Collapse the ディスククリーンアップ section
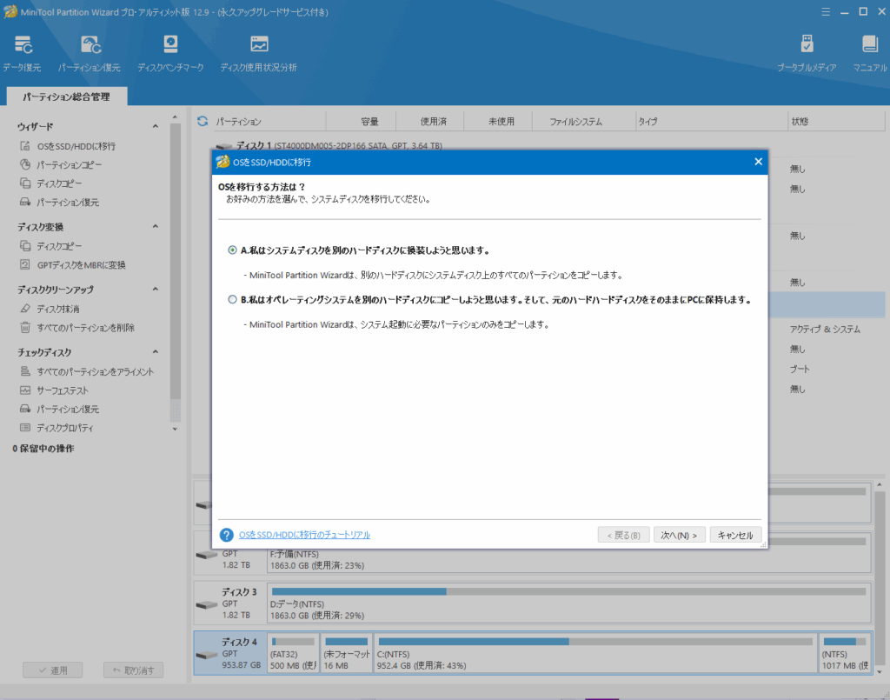Screen dimensions: 890x700 click(156, 289)
